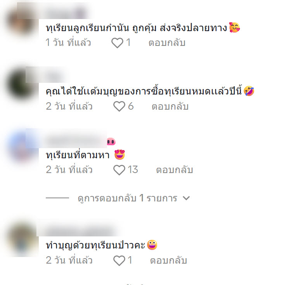Click the heart-eyes emoji in comment

tap(119, 154)
